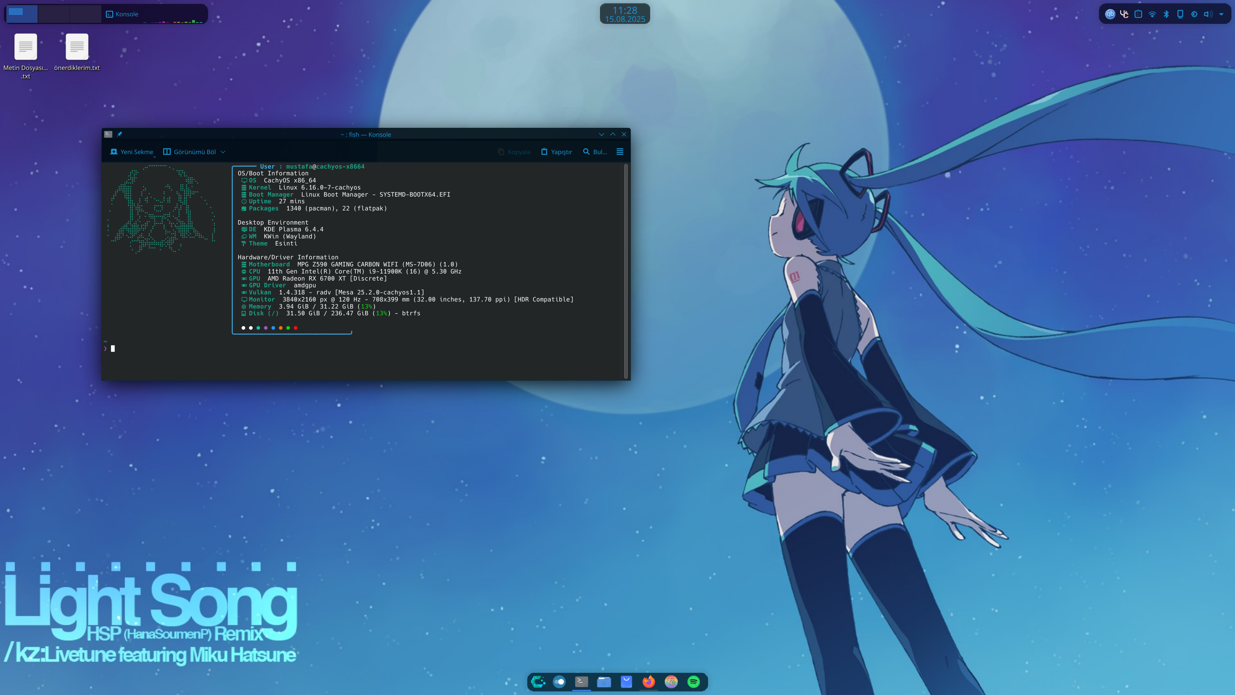Show hidden system tray icons
The height and width of the screenshot is (695, 1235).
pyautogui.click(x=1221, y=14)
